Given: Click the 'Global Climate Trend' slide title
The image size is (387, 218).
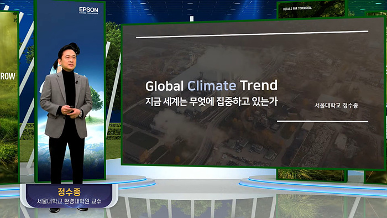Looking at the screenshot, I should click(211, 86).
